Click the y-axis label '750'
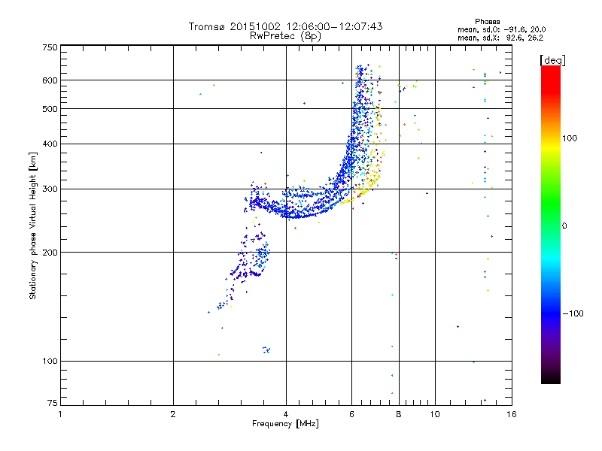This screenshot has width=602, height=451. [x=50, y=47]
